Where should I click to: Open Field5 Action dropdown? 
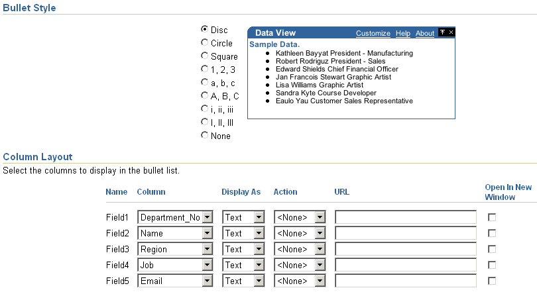300,281
